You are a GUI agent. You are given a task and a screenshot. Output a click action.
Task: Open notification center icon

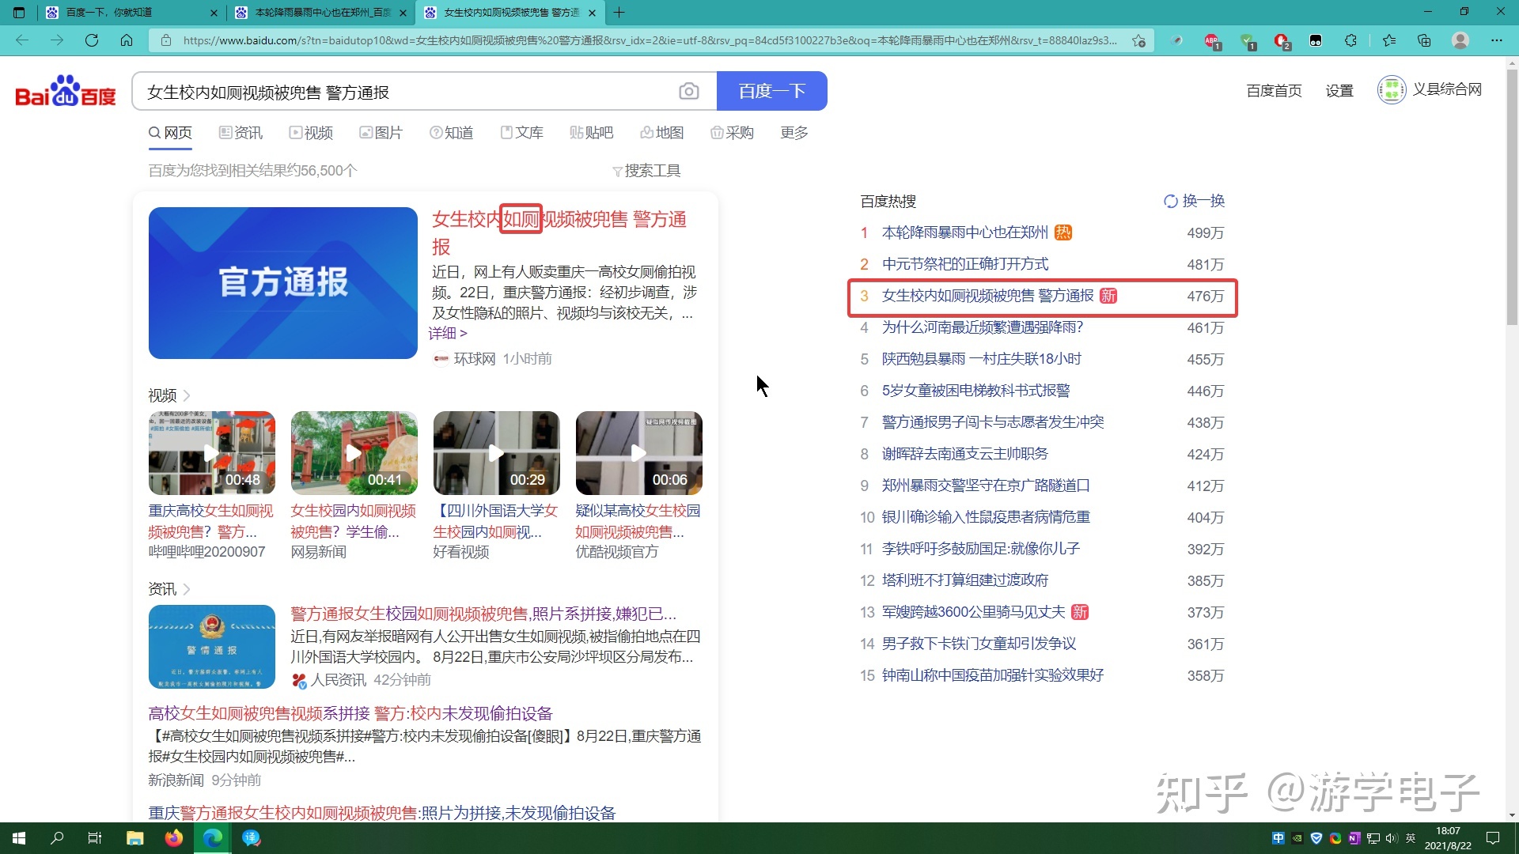[x=1493, y=838]
